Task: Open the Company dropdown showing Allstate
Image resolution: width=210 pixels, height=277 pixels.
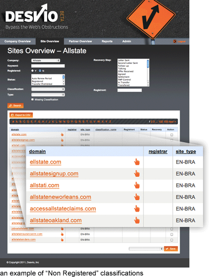Action: click(46, 60)
